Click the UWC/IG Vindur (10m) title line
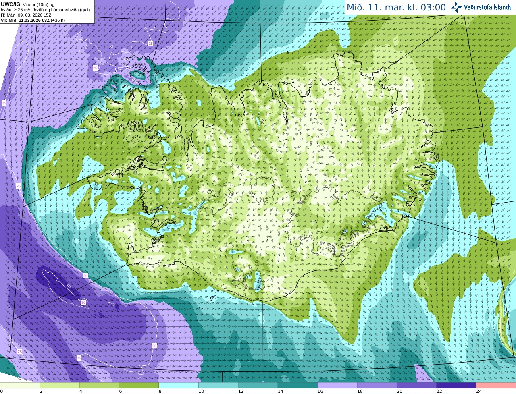 (28, 4)
